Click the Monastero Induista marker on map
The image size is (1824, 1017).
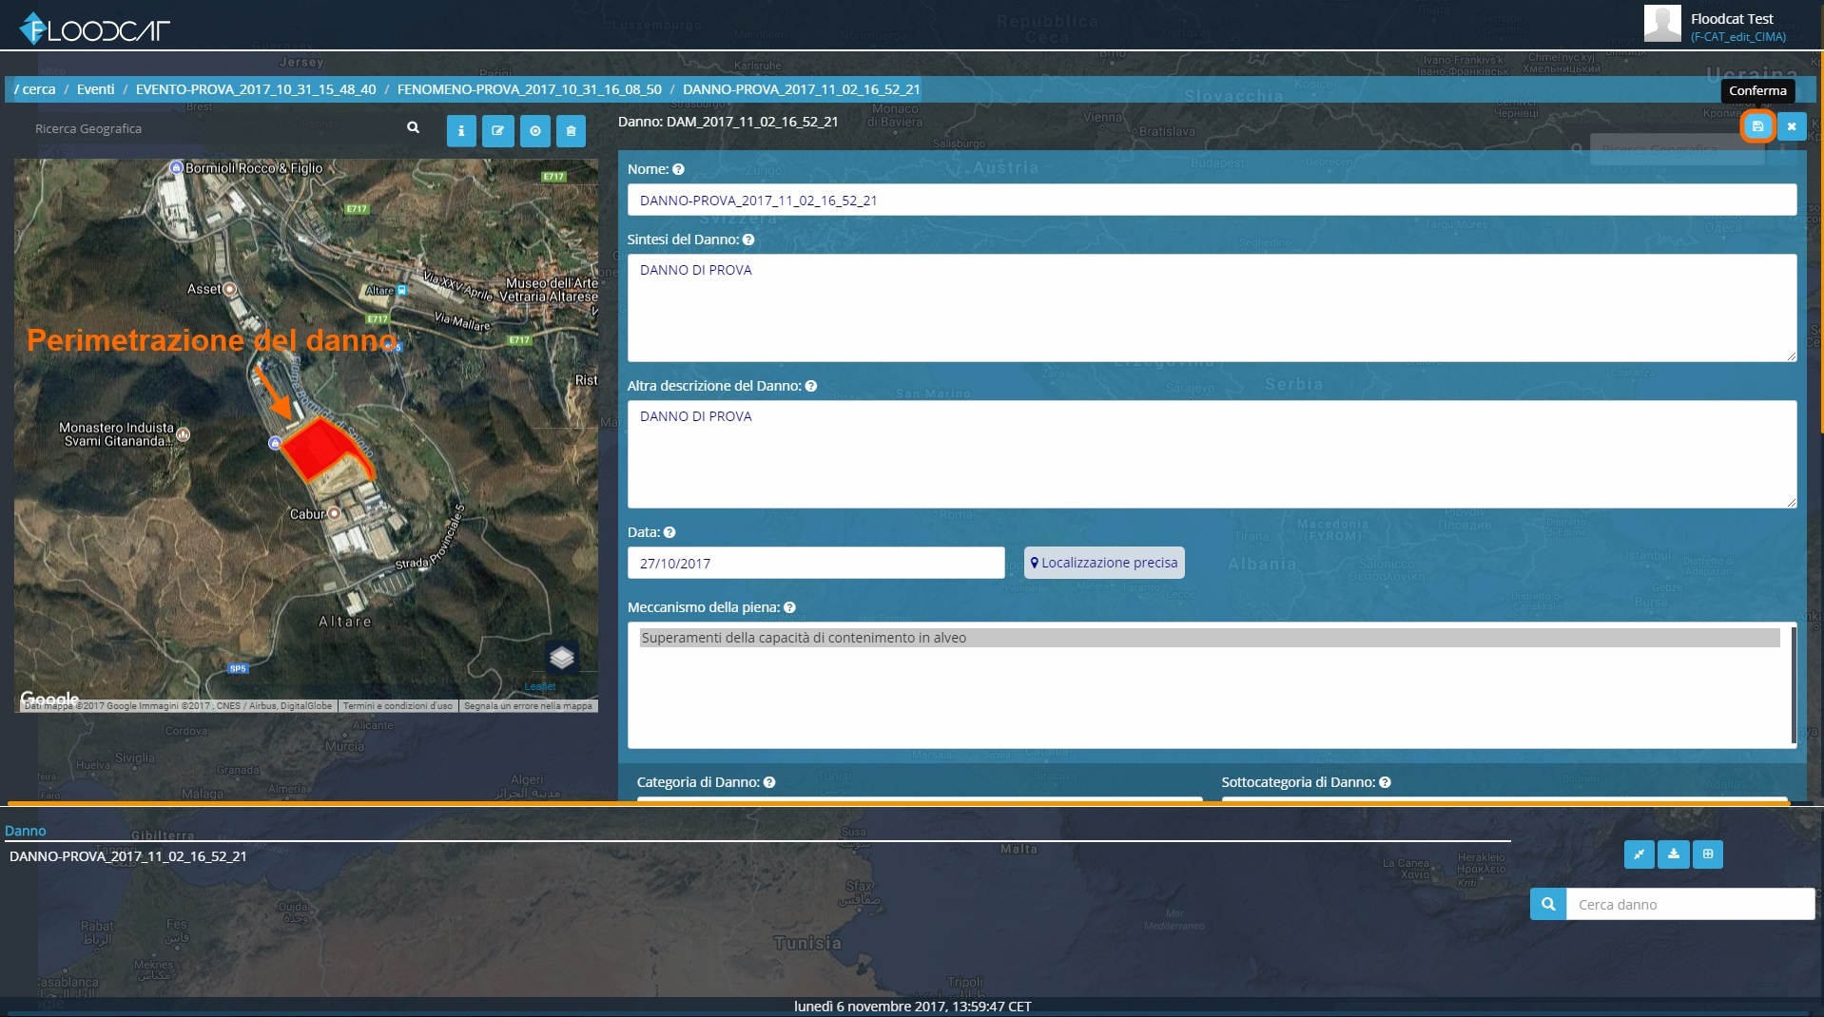click(x=184, y=434)
